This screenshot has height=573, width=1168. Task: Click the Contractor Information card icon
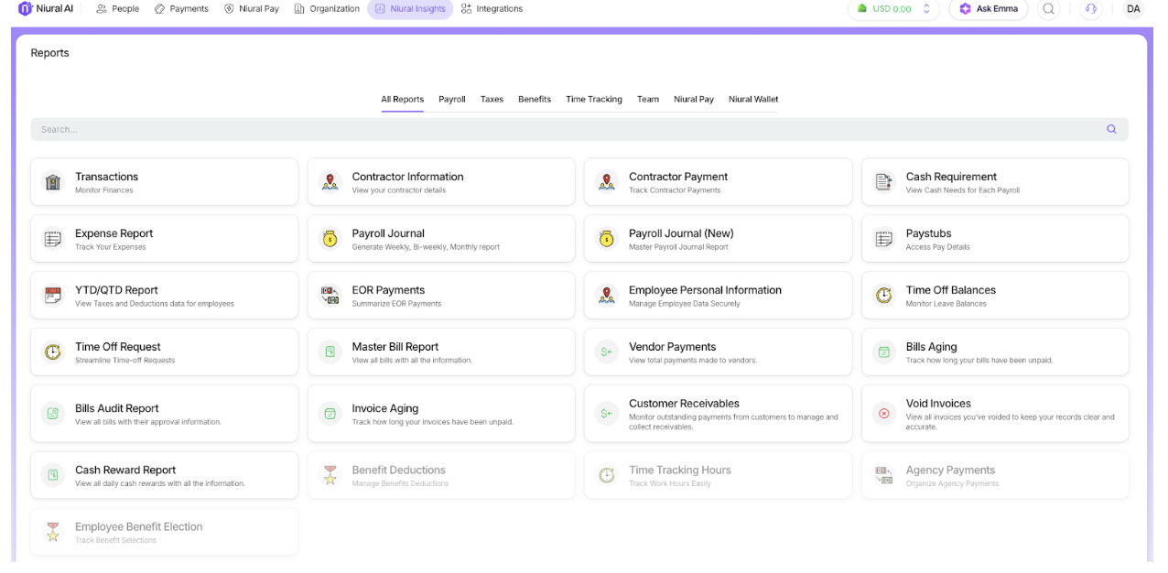click(330, 182)
